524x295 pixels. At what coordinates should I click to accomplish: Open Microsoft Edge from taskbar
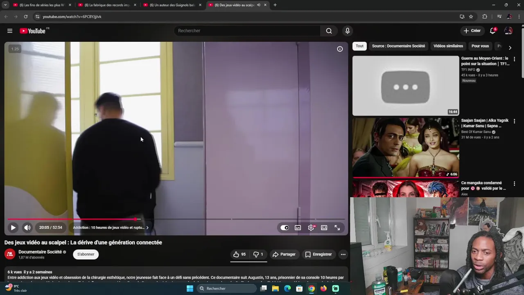coord(287,288)
